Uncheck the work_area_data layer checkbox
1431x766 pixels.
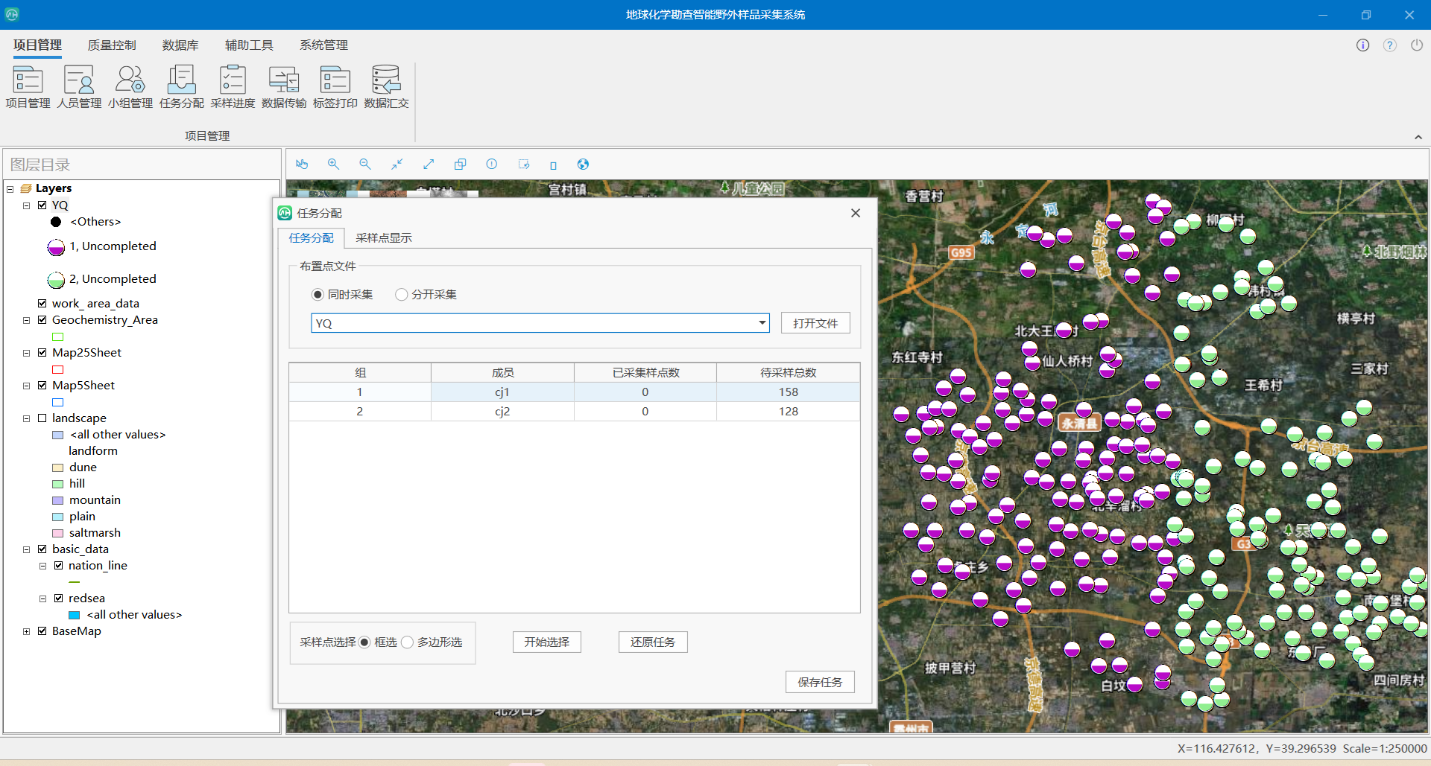coord(42,303)
